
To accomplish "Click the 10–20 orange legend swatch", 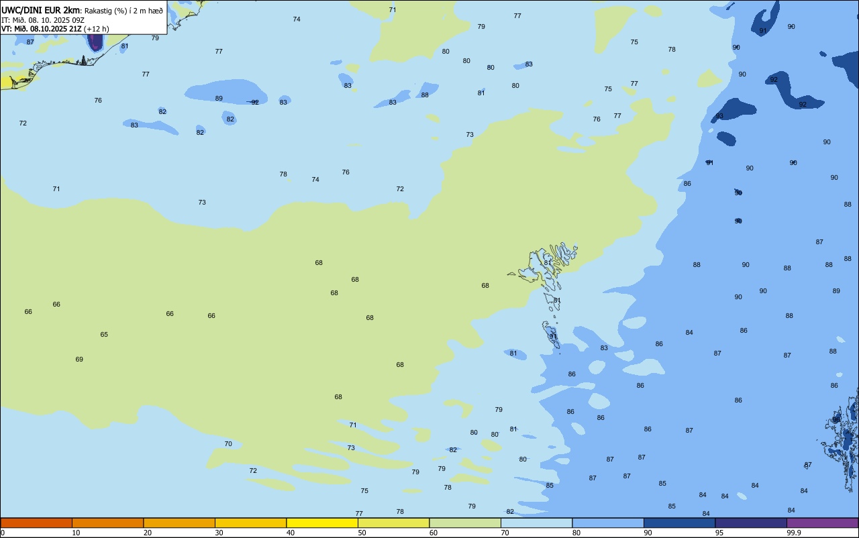I will tap(107, 523).
